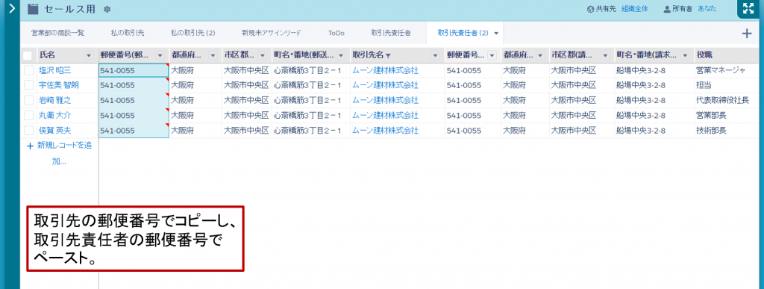Viewport: 764px width, 289px height.
Task: Open ムーン建材株式会社 link in 俣賀 row
Action: point(386,131)
